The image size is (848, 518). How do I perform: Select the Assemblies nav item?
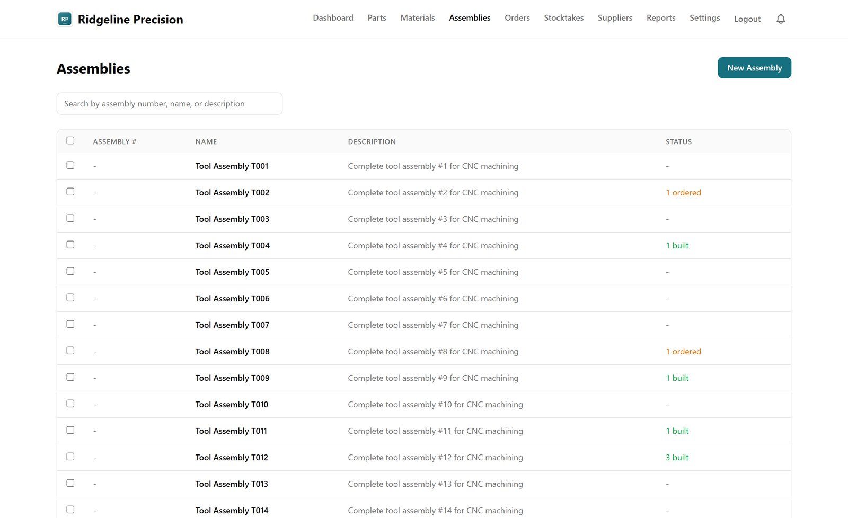coord(470,18)
